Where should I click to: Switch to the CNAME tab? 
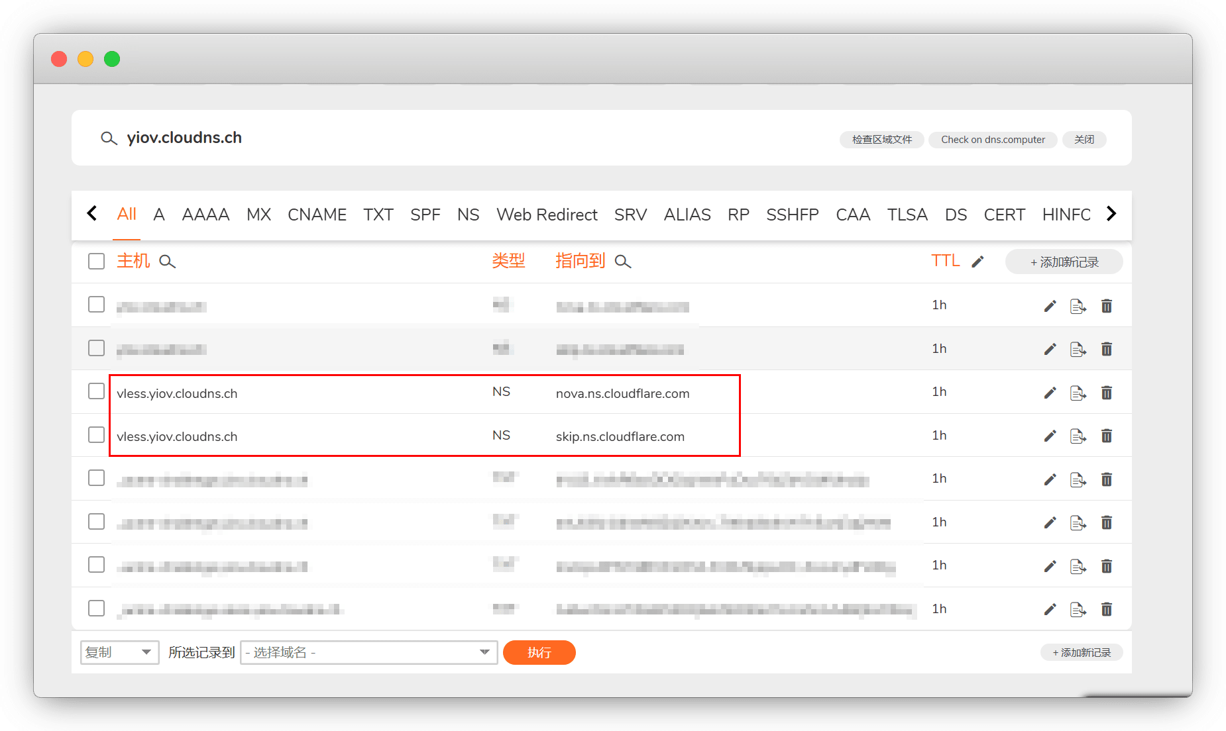click(x=317, y=215)
